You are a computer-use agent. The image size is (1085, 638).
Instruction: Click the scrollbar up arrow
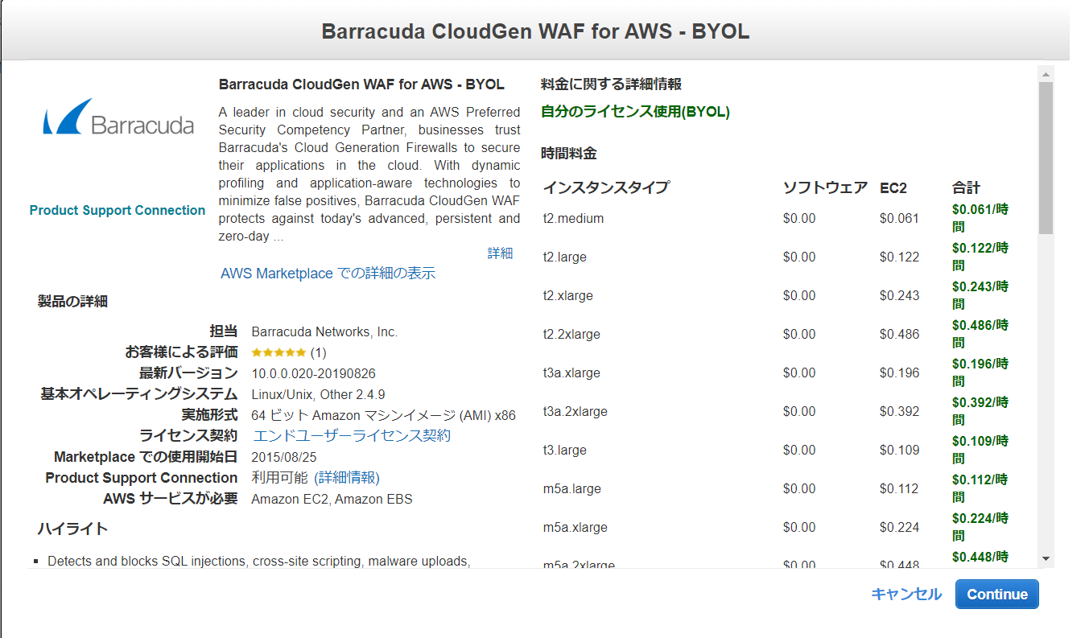pos(1046,75)
